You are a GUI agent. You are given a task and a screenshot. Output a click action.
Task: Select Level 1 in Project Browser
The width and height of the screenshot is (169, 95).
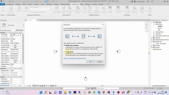(x=160, y=28)
